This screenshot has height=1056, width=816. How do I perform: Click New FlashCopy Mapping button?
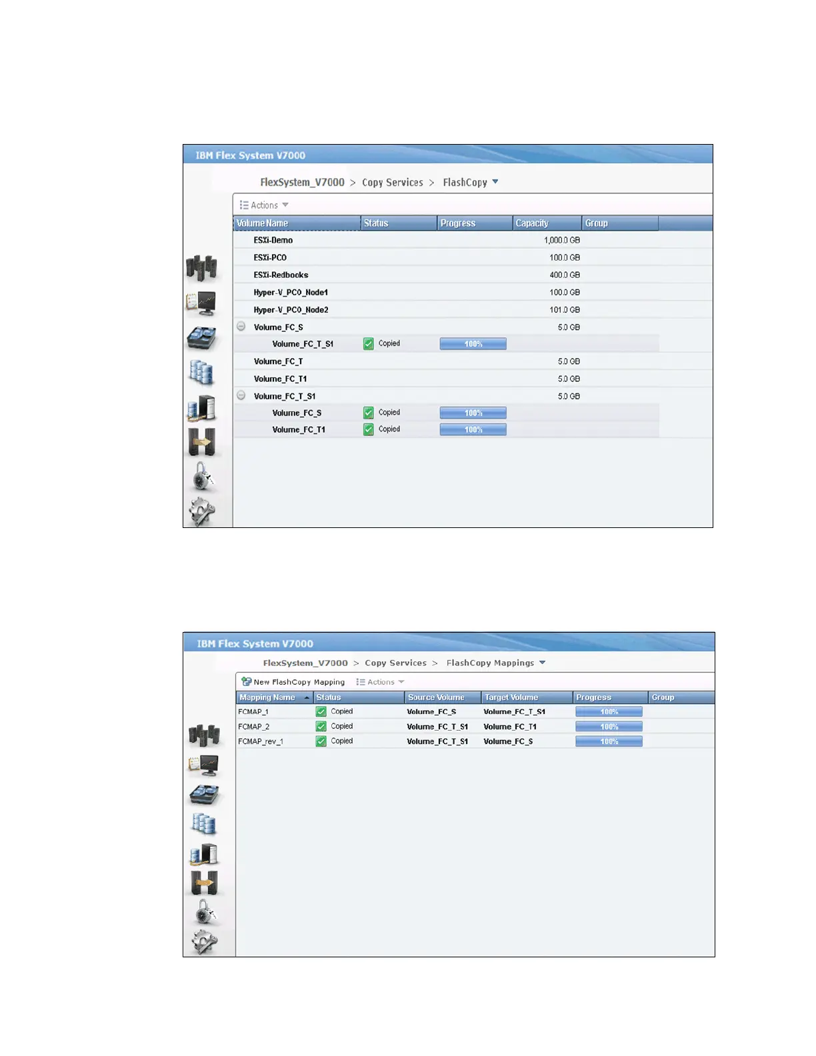(x=293, y=682)
